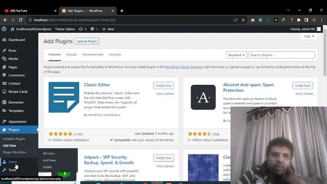Click the address bar URL
The image size is (327, 184).
coord(75,20)
